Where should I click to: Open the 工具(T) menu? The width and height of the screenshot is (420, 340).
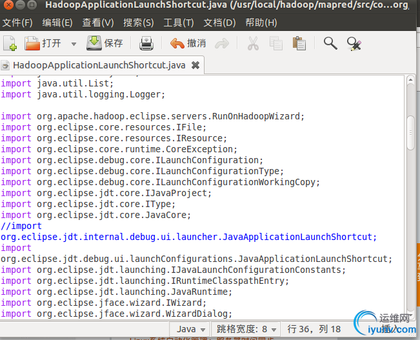[179, 23]
